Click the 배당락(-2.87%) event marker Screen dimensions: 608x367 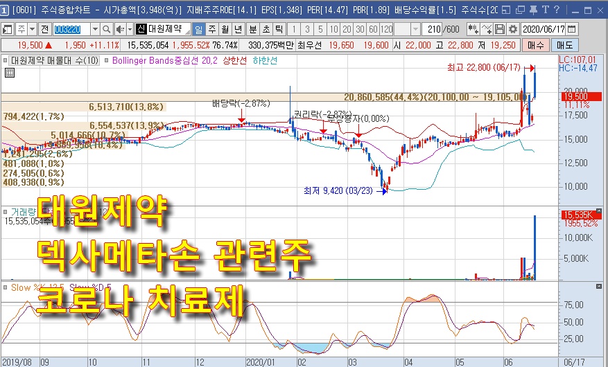coord(241,103)
